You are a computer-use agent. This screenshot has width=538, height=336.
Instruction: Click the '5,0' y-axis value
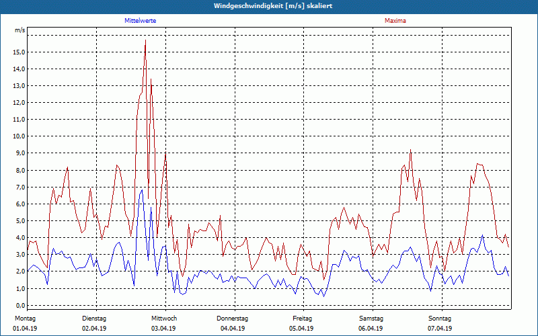pos(20,221)
